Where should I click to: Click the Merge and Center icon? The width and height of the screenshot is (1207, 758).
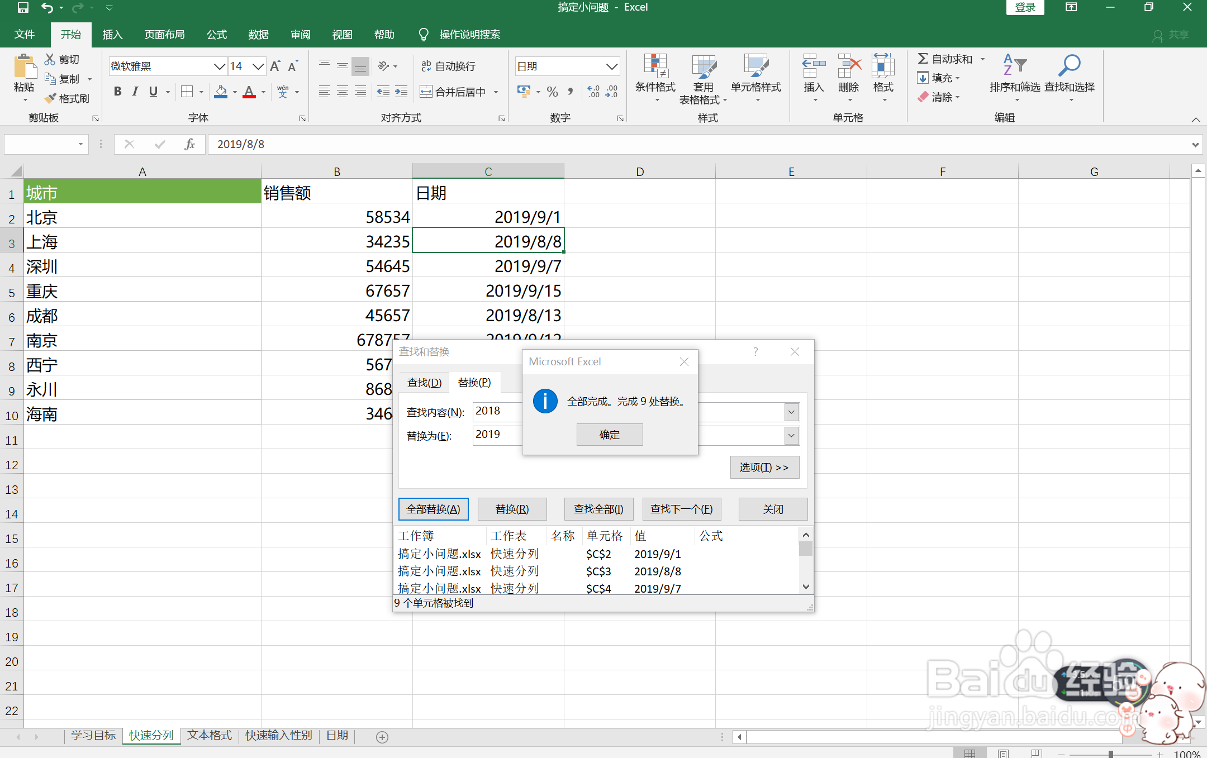[426, 92]
